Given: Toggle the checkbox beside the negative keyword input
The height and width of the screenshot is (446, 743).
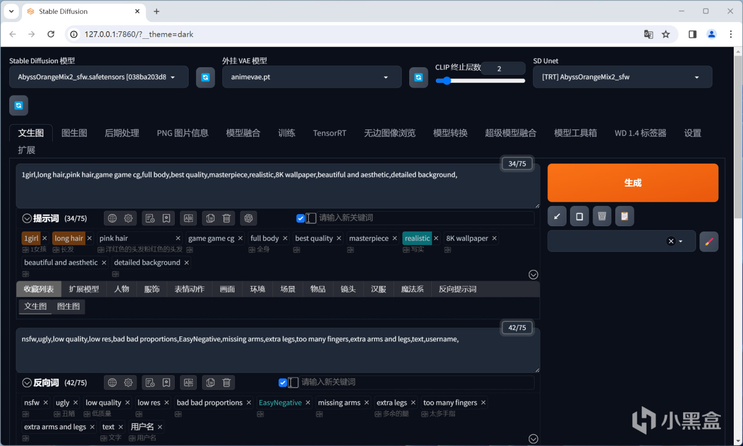Looking at the screenshot, I should pos(283,382).
